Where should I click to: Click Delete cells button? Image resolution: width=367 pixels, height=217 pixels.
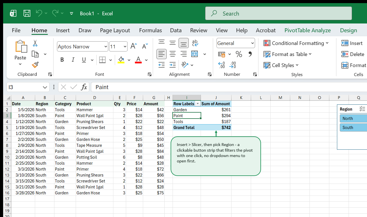click(x=353, y=54)
